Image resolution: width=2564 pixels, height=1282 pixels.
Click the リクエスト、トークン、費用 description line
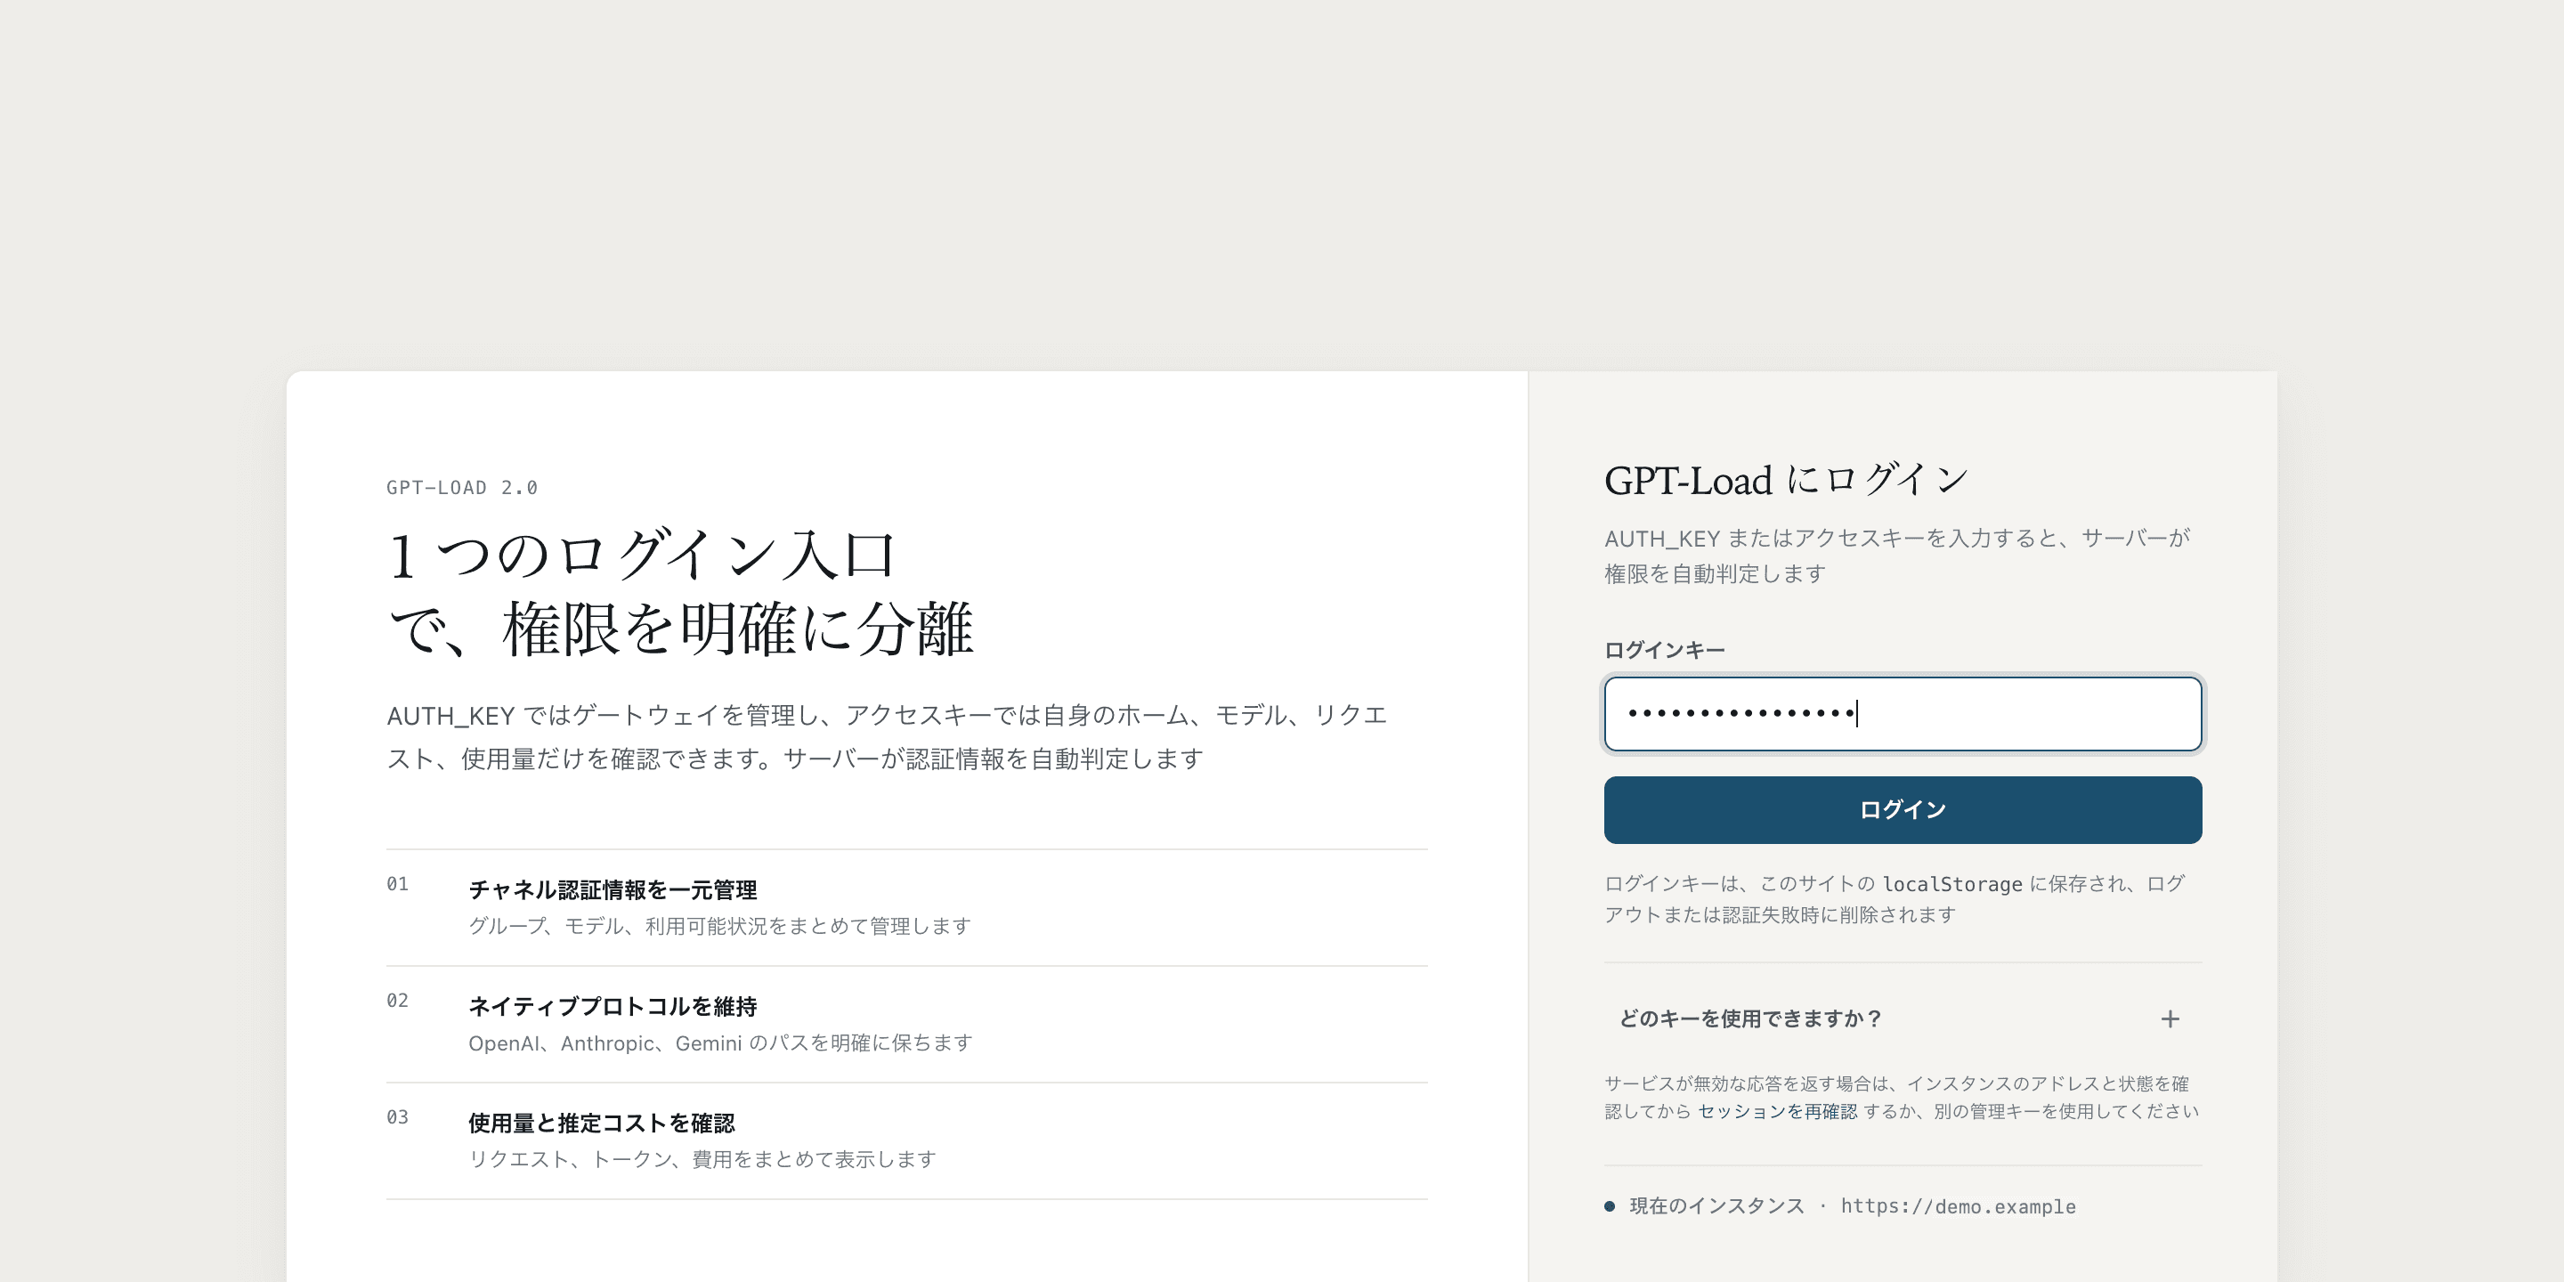[702, 1159]
